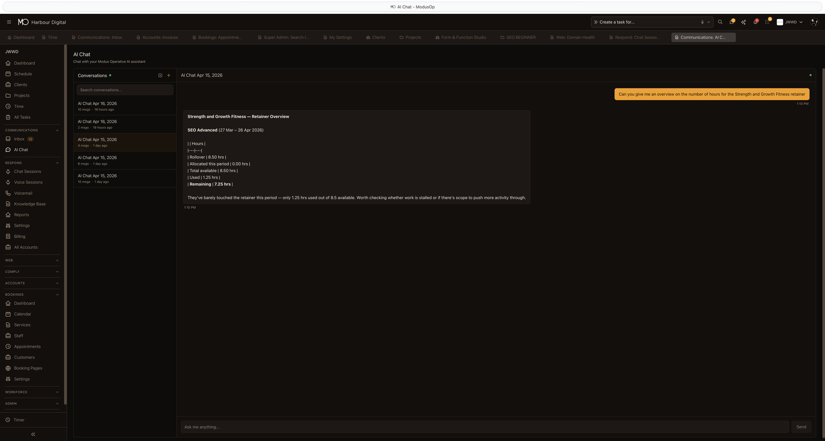Collapse the sidebar with the double-chevron
This screenshot has width=825, height=441.
[33, 434]
